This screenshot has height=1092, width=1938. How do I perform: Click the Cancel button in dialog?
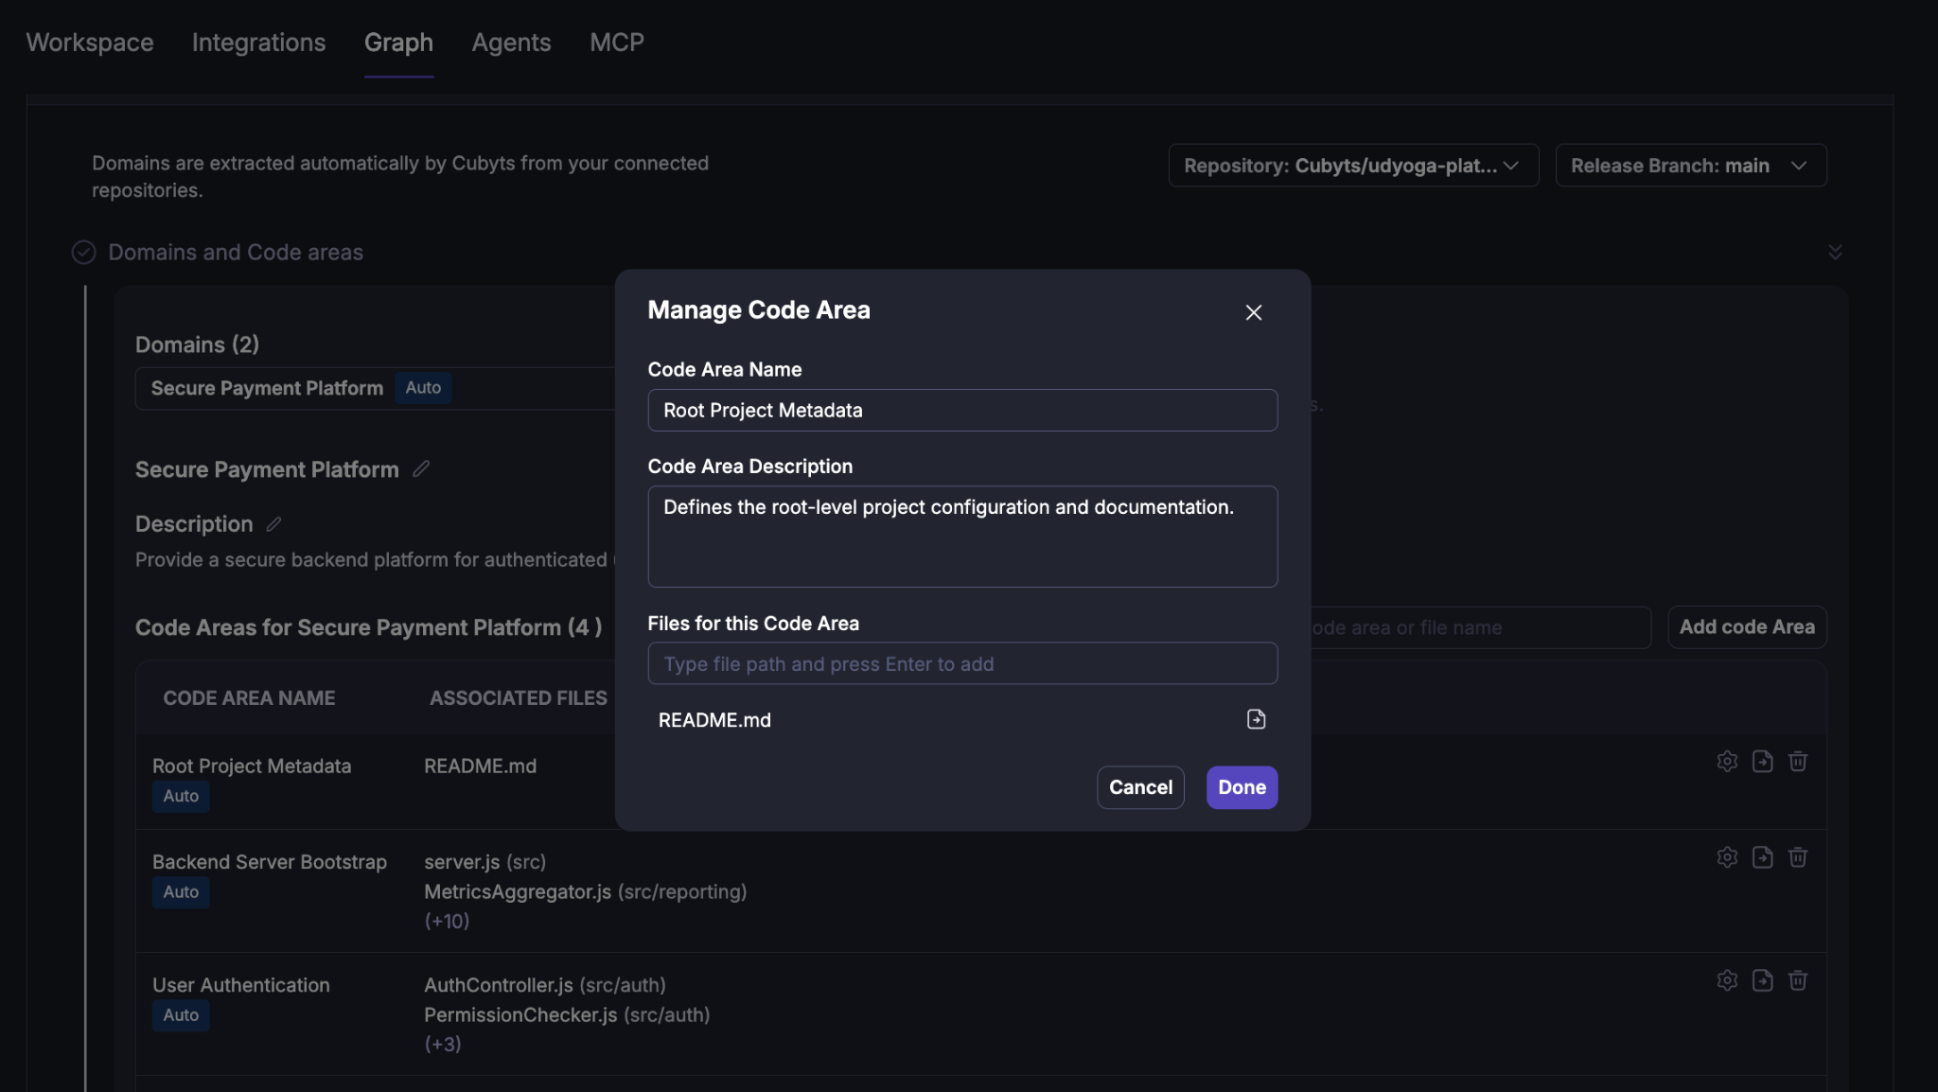[1140, 787]
